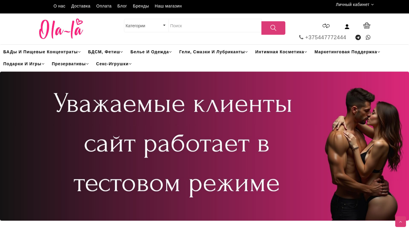The height and width of the screenshot is (230, 409).
Task: Call the number +375447772444
Action: 325,37
